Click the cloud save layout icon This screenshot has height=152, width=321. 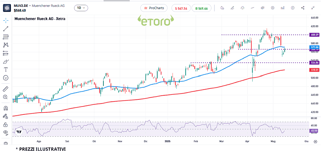pos(242,8)
